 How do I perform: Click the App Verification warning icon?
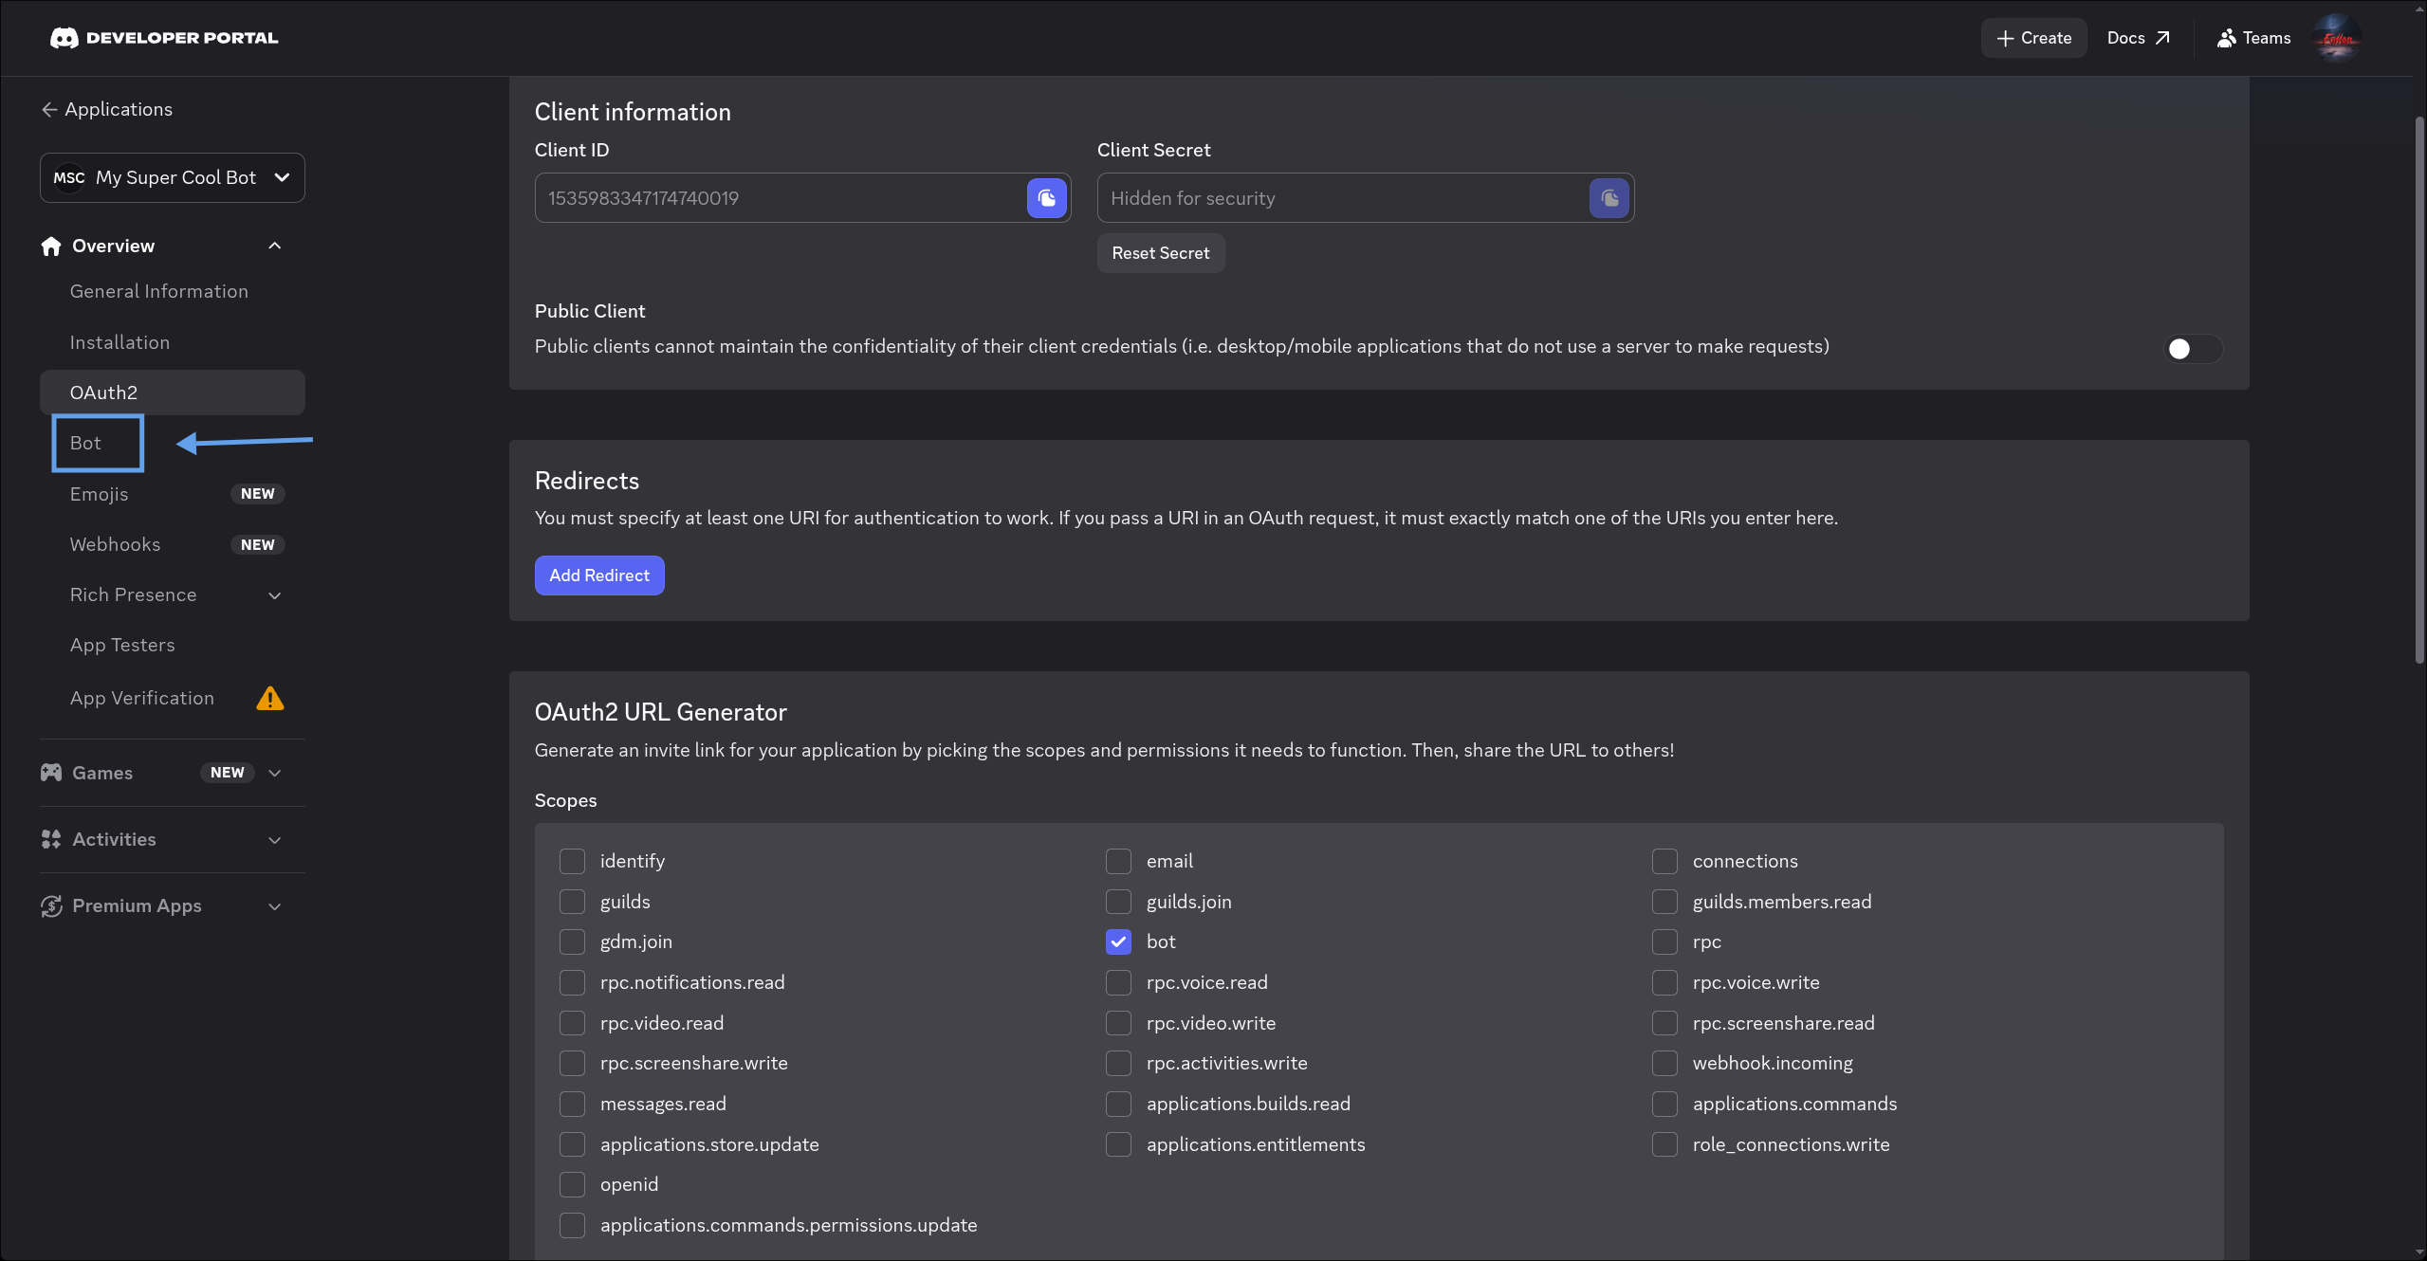(270, 699)
